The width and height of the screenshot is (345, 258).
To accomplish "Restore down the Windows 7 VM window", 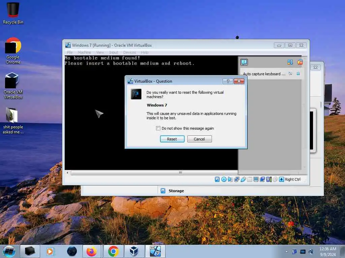I will pyautogui.click(x=290, y=45).
